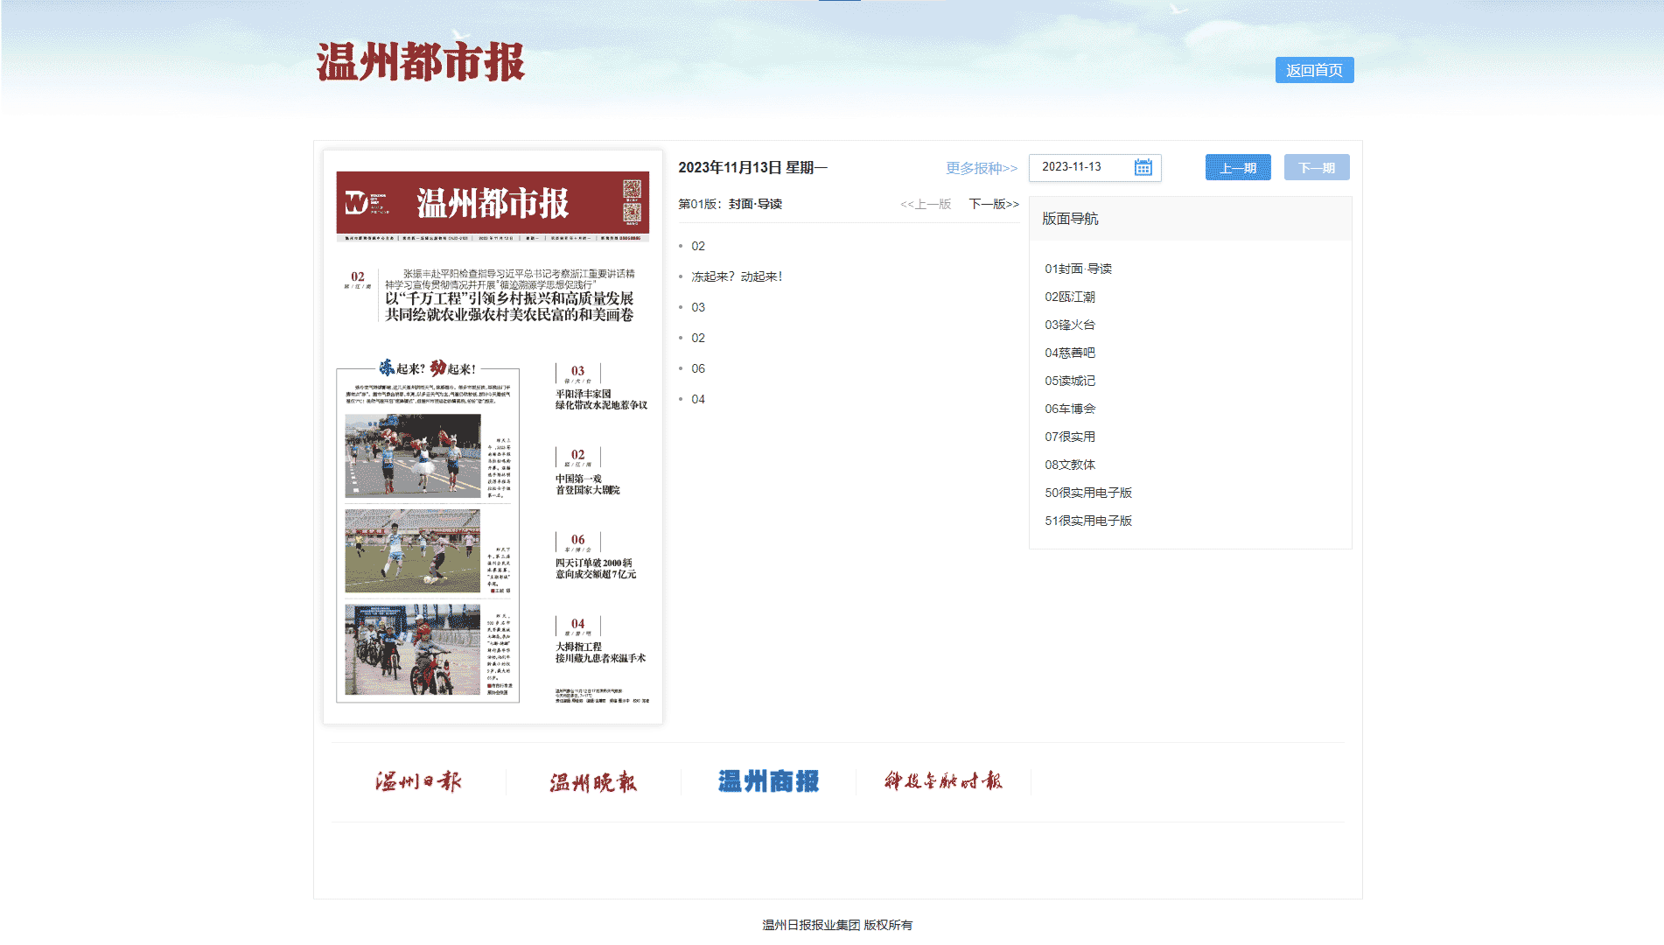This screenshot has width=1664, height=945.
Task: Navigate to page 06车博会
Action: tap(1070, 409)
